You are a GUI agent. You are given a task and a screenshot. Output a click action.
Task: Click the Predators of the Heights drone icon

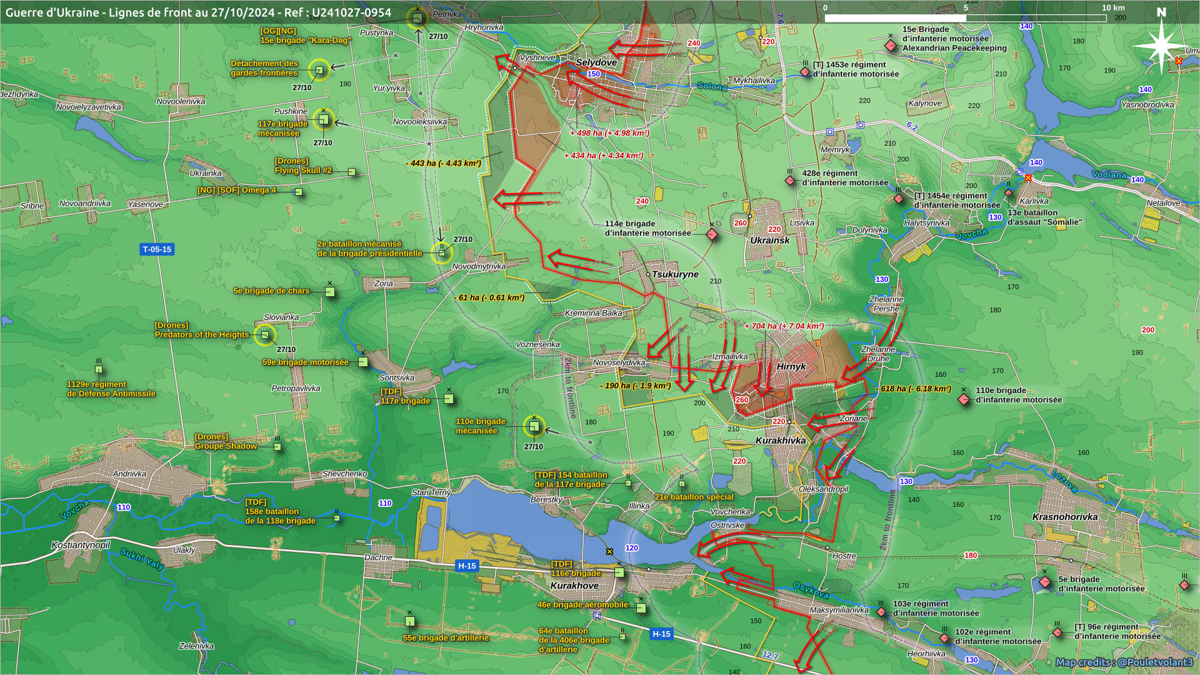pyautogui.click(x=265, y=335)
